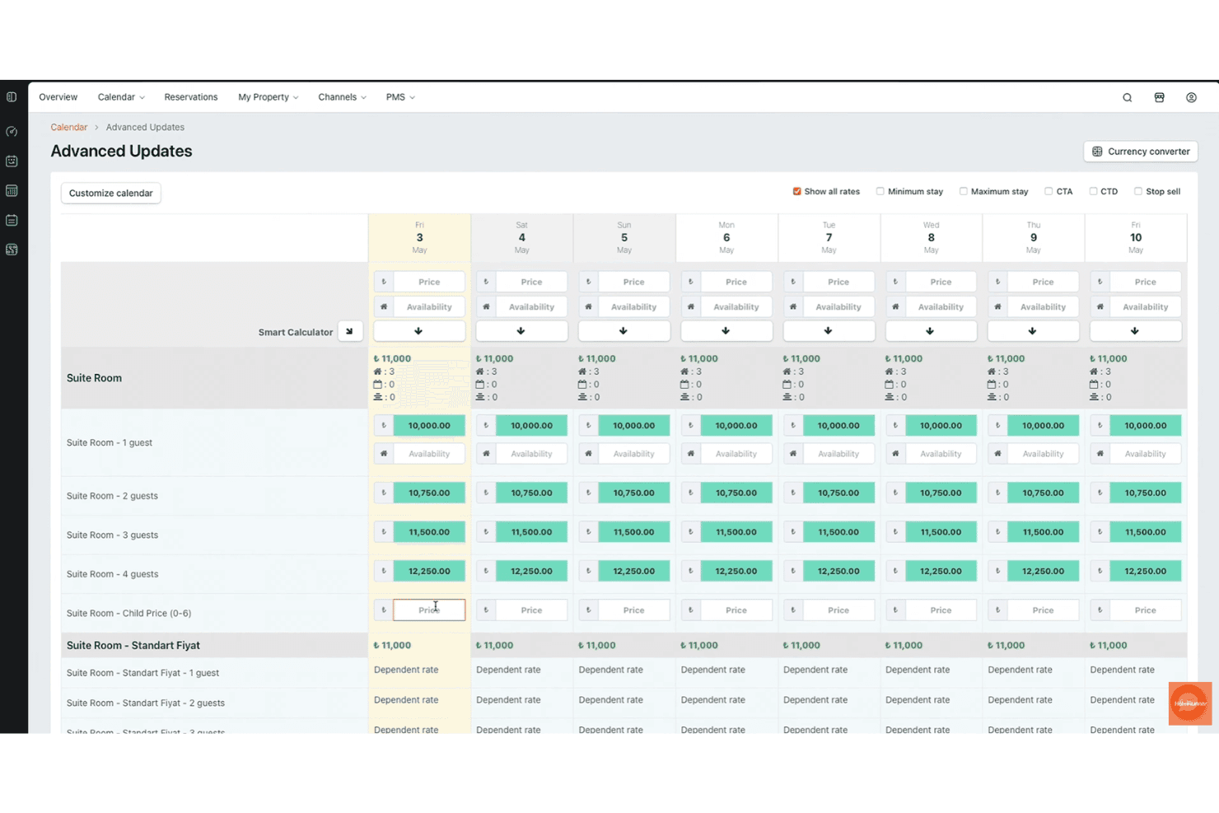Click the Smart Calculator arrow icon
The image size is (1219, 813).
pyautogui.click(x=350, y=331)
